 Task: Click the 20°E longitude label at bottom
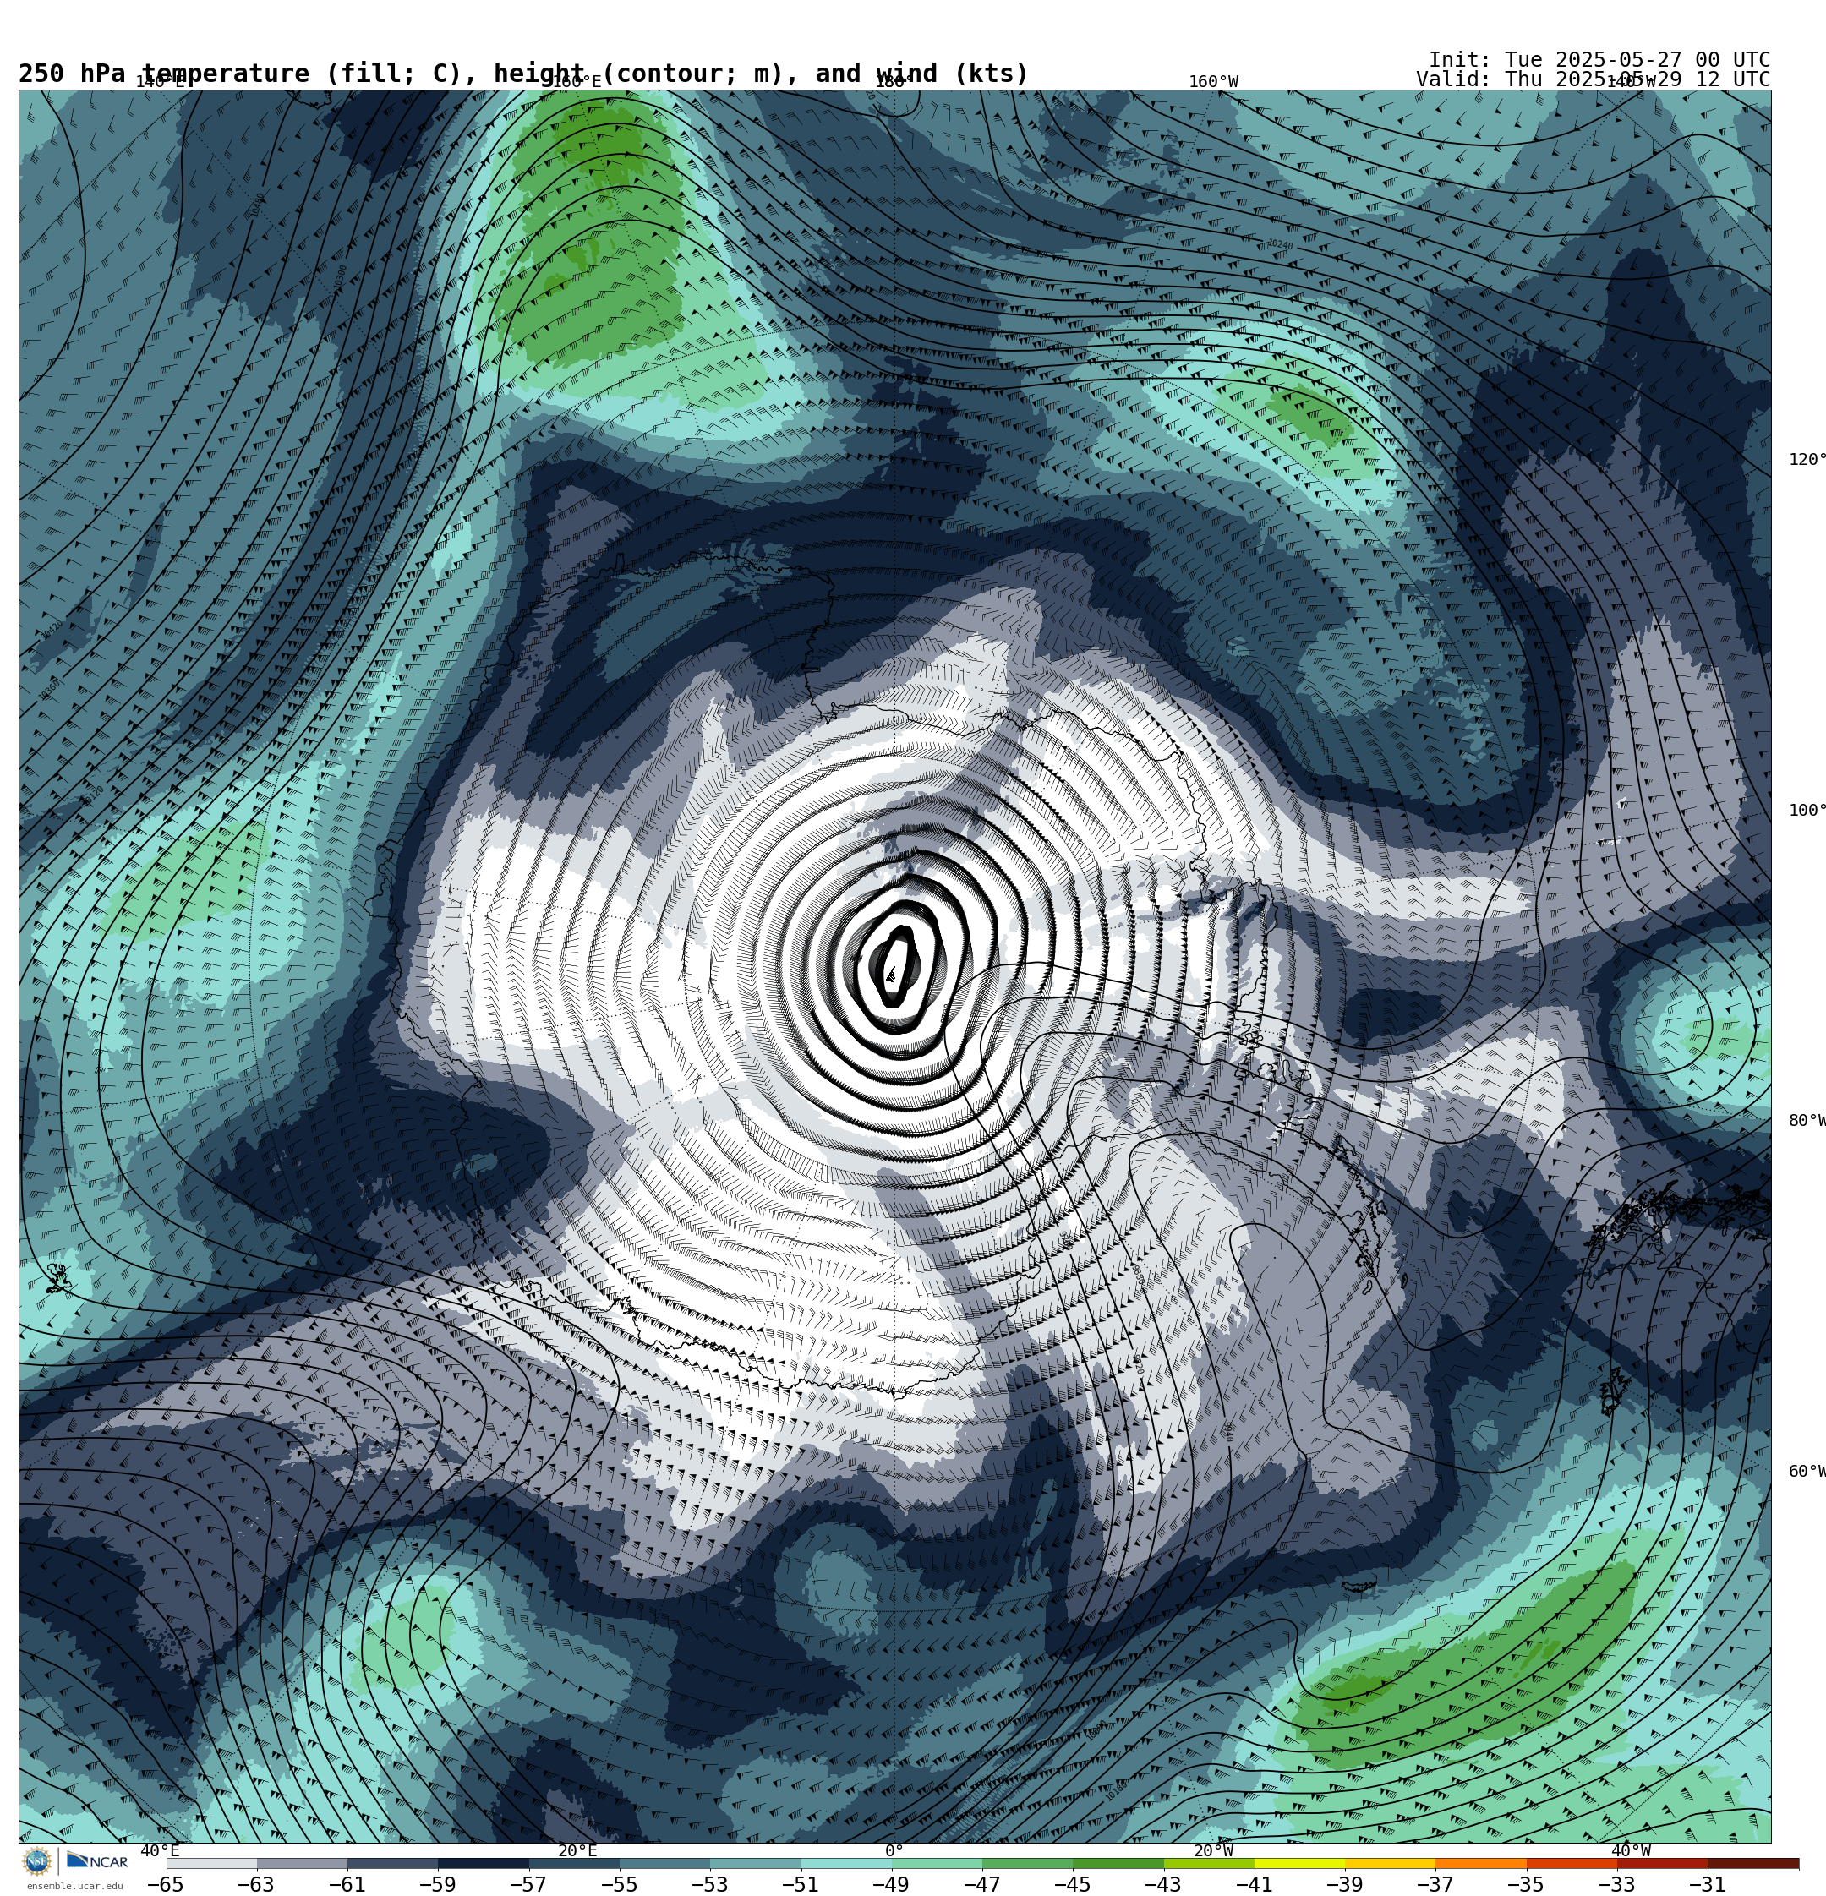pyautogui.click(x=577, y=1850)
